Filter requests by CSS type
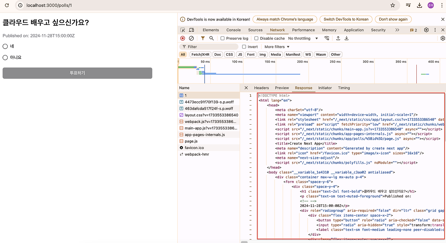Image resolution: width=446 pixels, height=243 pixels. point(229,54)
